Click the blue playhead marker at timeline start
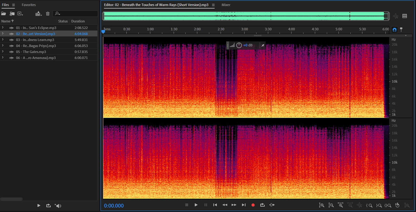This screenshot has height=212, width=416. click(x=103, y=32)
